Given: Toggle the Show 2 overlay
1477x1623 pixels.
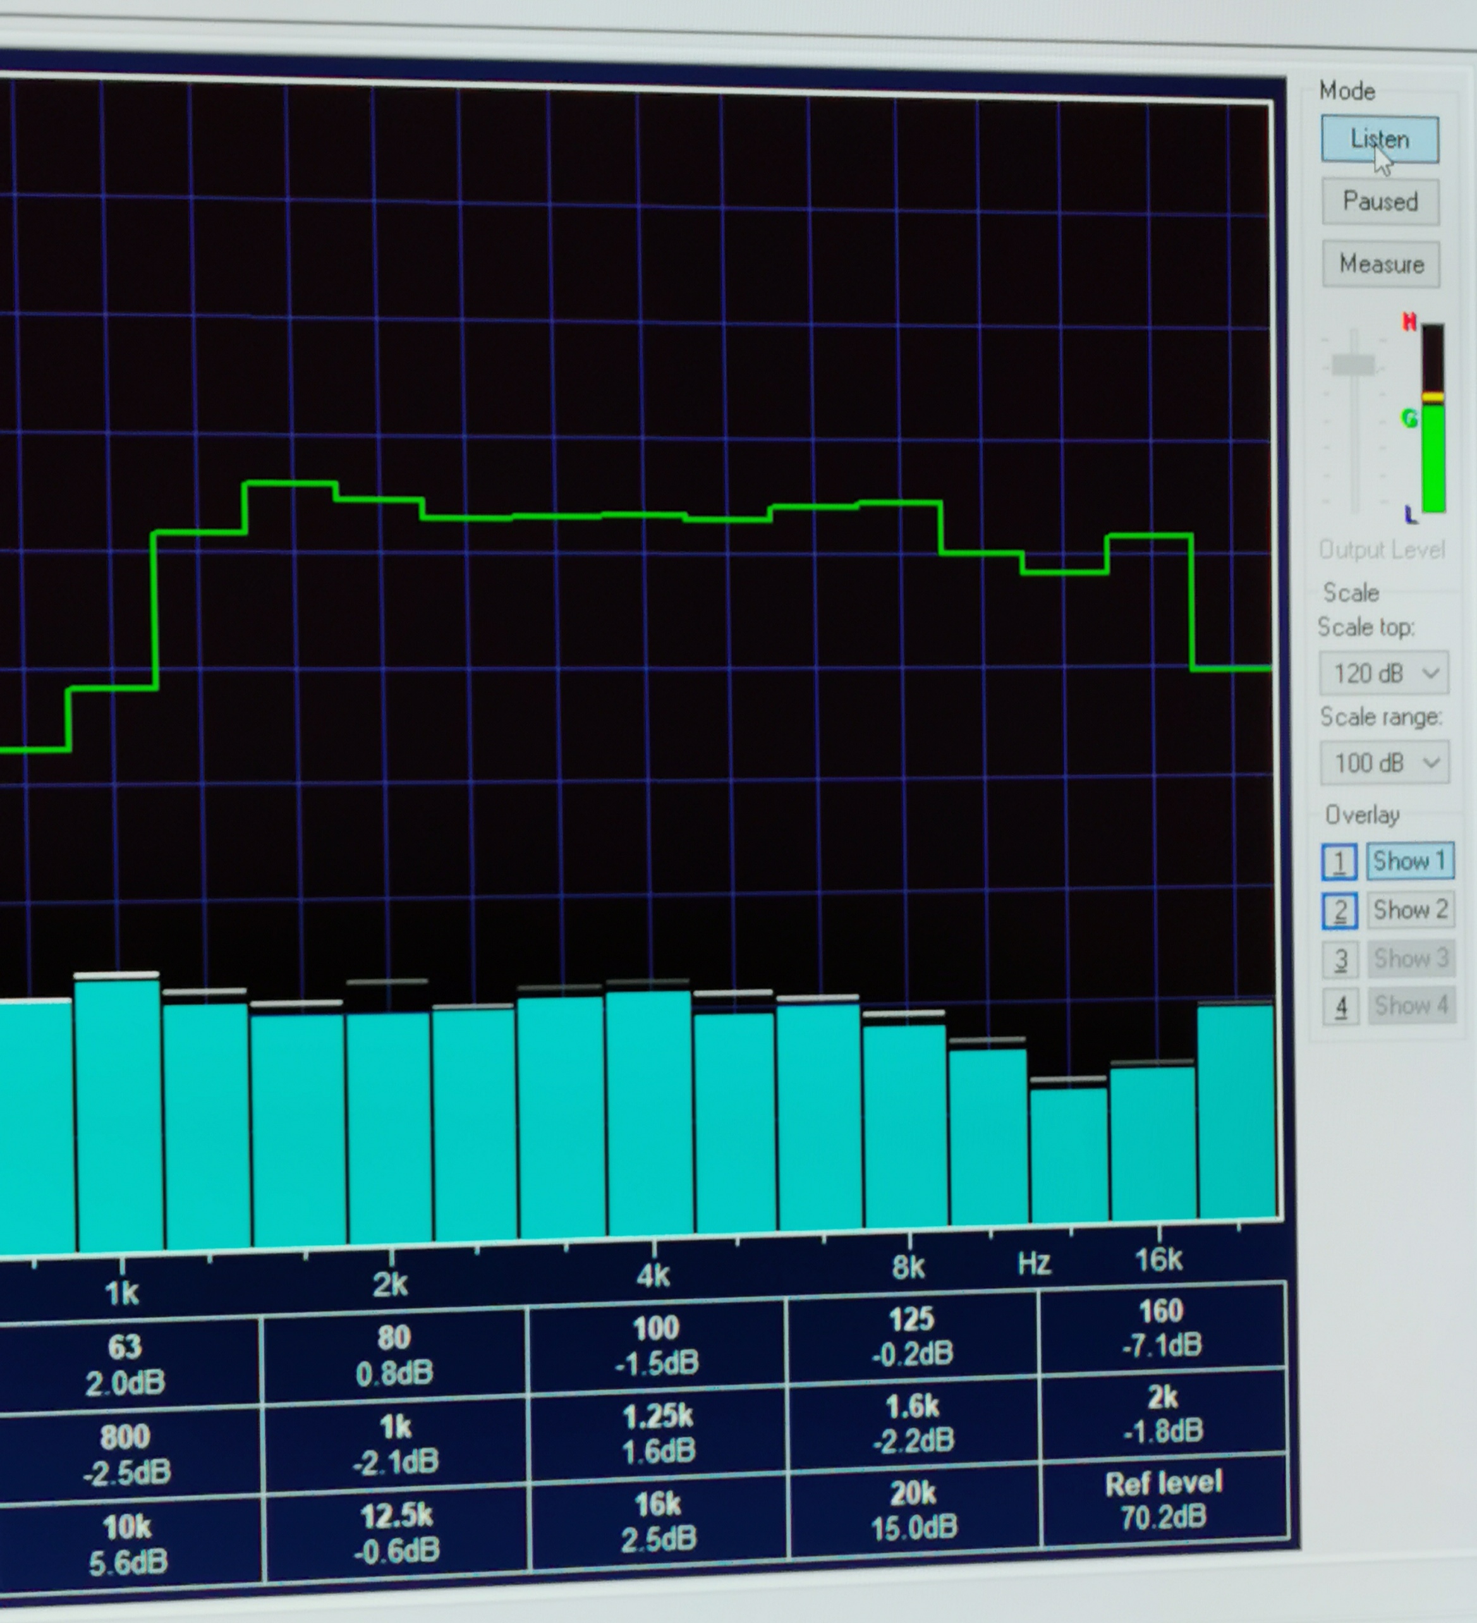Looking at the screenshot, I should click(x=1410, y=911).
